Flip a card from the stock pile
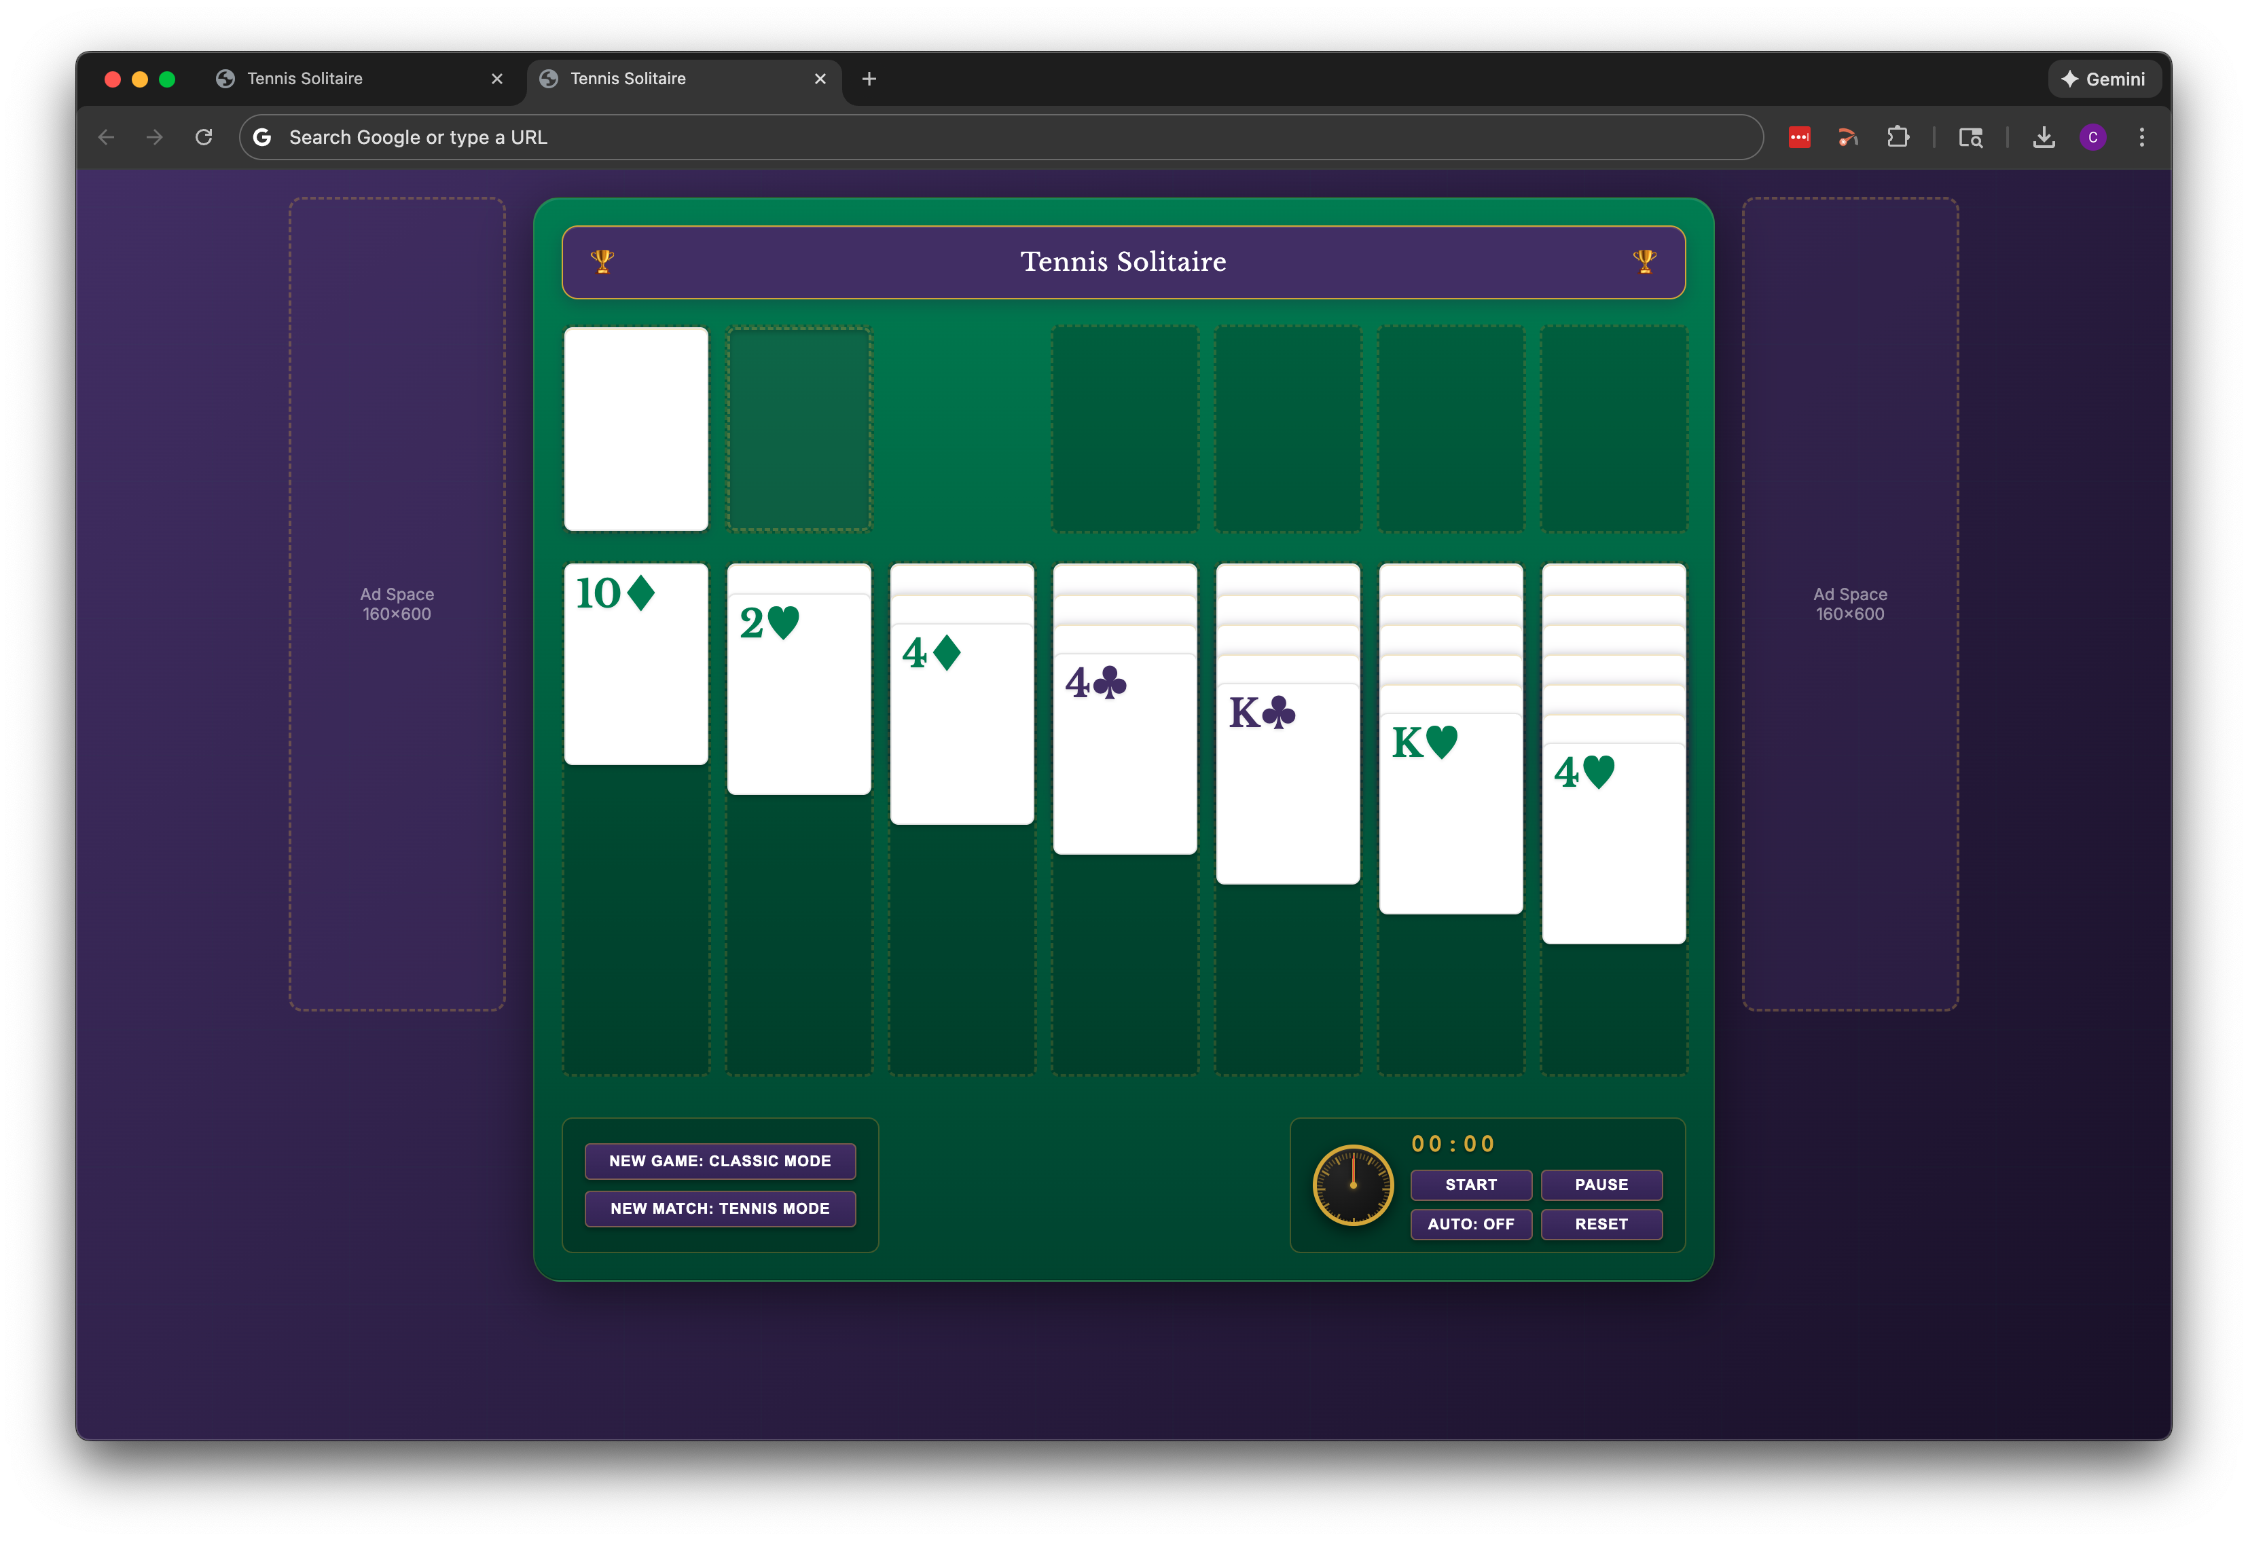 [x=636, y=429]
